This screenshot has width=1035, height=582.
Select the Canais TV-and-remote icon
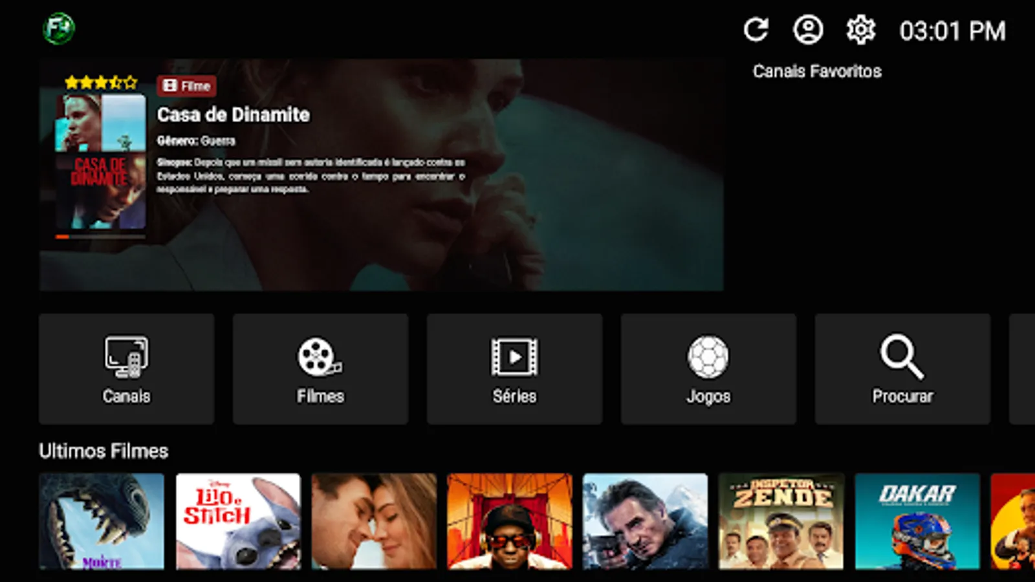point(126,358)
